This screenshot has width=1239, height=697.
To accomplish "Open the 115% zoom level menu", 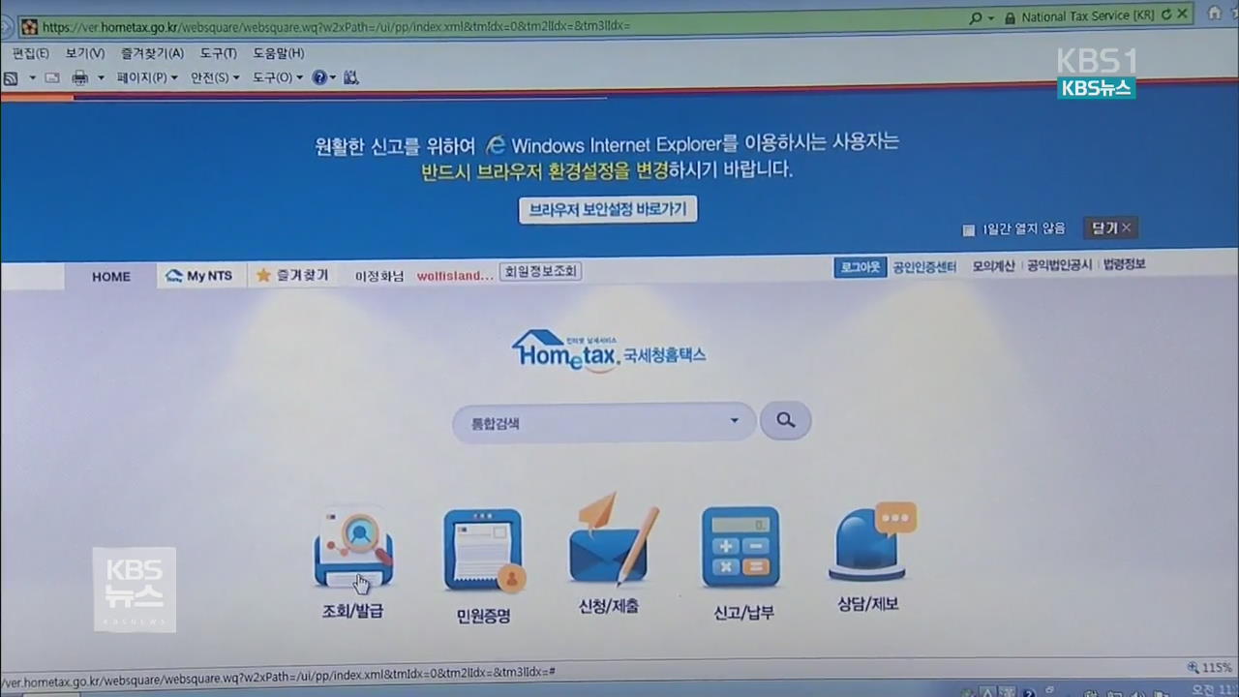I will point(1217,668).
